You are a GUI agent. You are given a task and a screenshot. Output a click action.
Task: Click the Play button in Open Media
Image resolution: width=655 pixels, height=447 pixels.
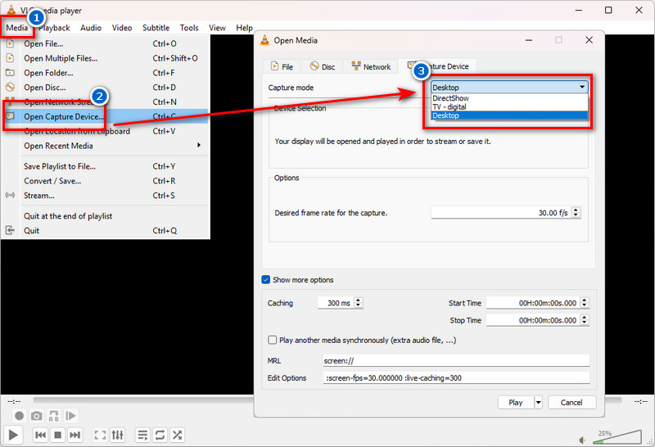(516, 402)
